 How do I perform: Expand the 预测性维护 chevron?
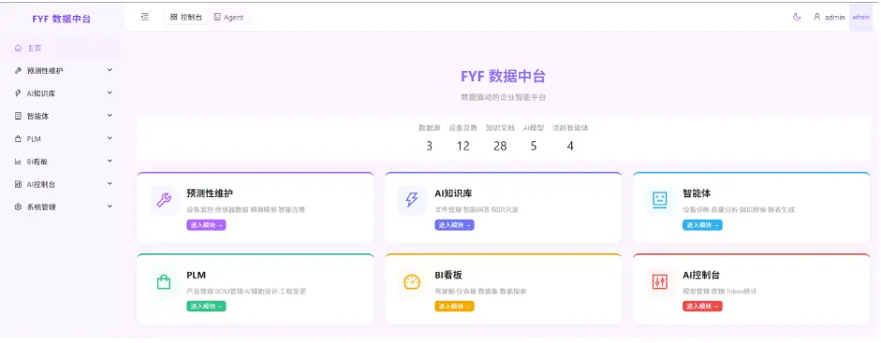[110, 70]
